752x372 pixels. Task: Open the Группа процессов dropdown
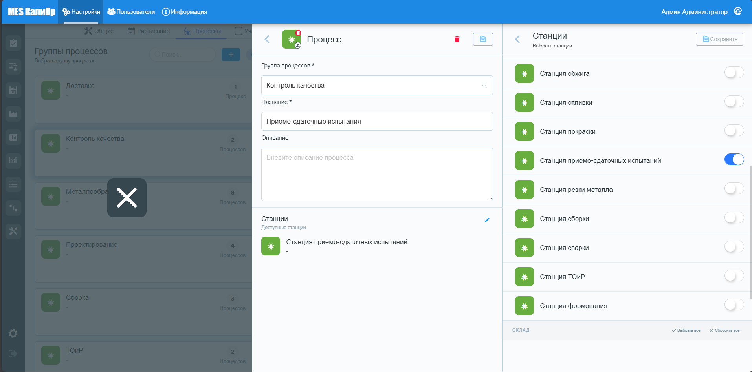pos(377,85)
